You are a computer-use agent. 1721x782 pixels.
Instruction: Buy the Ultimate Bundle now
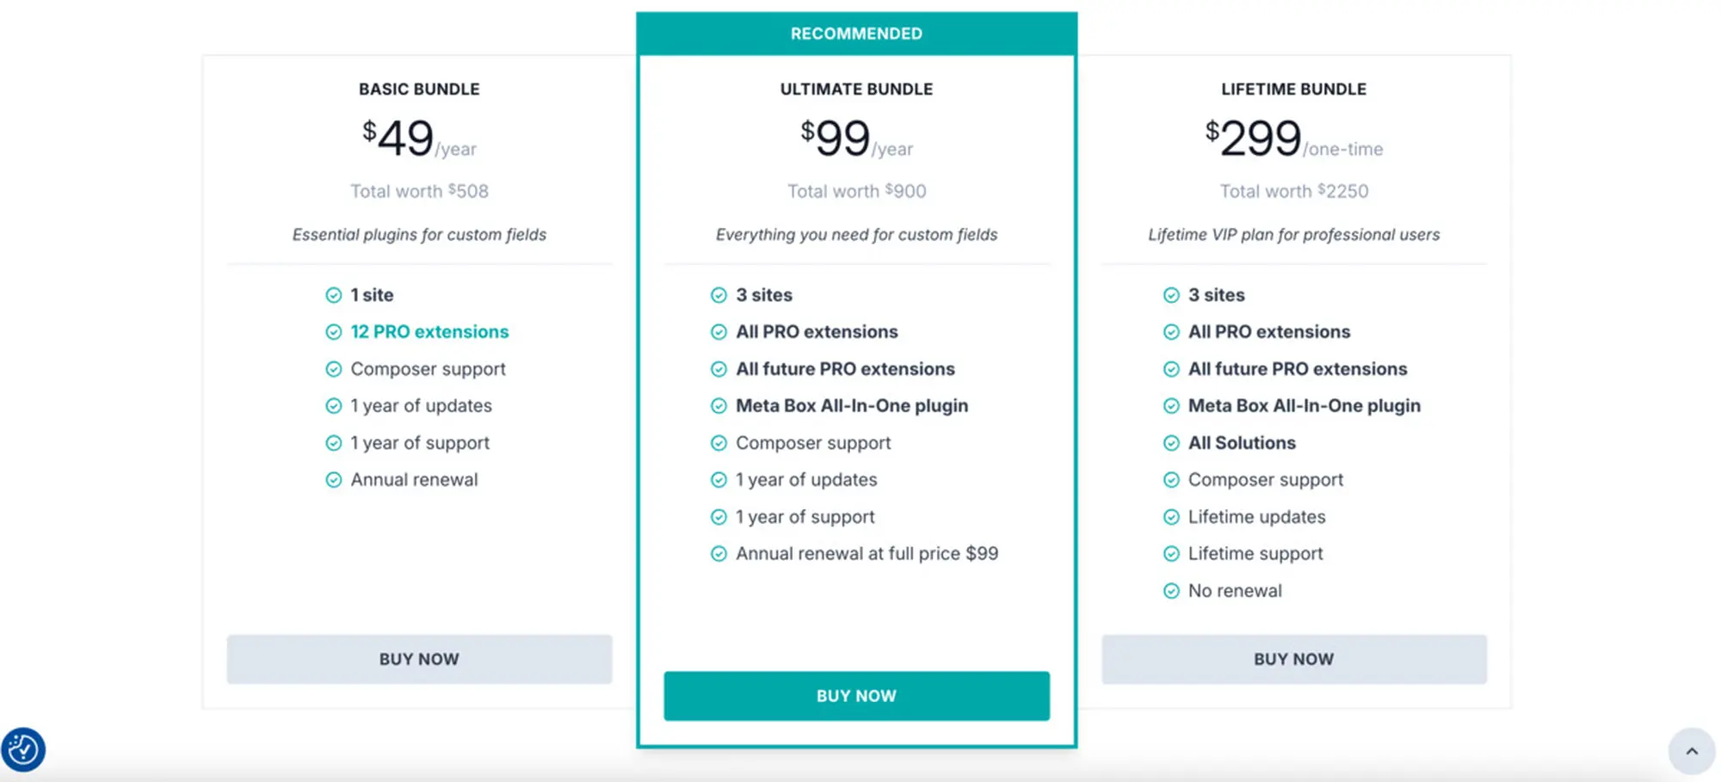click(856, 696)
